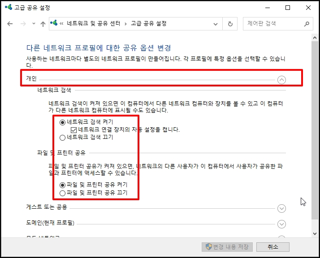Select 파일 및 프린터 공유 끄기 radio

click(x=62, y=193)
